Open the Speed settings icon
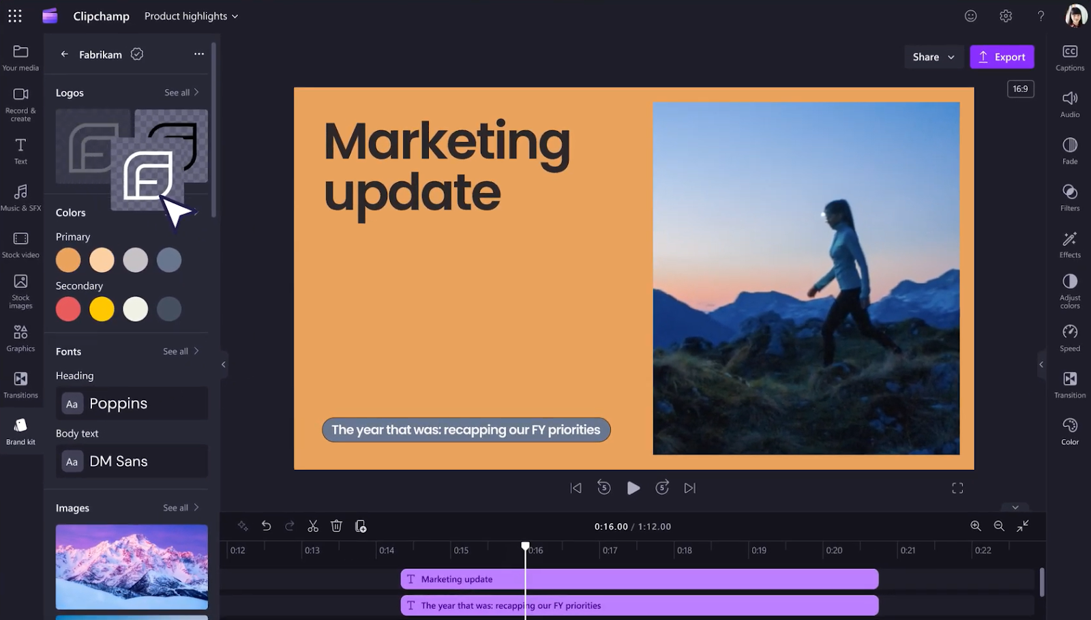Viewport: 1091px width, 620px height. point(1069,337)
